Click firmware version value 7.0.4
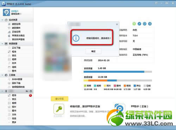The image size is (176, 130). 135,36
